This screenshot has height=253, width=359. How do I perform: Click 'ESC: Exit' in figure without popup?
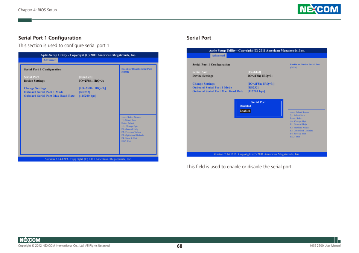coord(126,141)
